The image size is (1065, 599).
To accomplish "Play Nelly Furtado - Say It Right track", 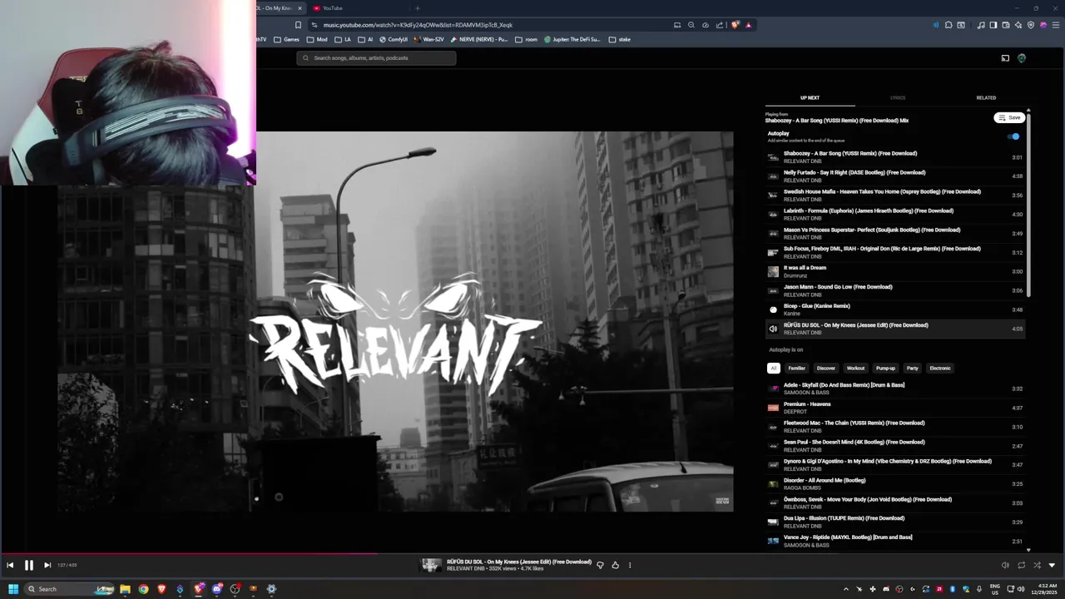I will 895,176.
